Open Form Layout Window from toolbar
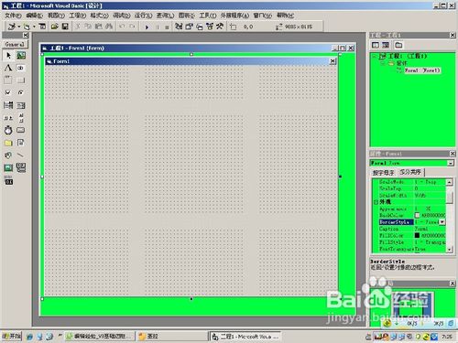This screenshot has width=458, height=343. [200, 27]
